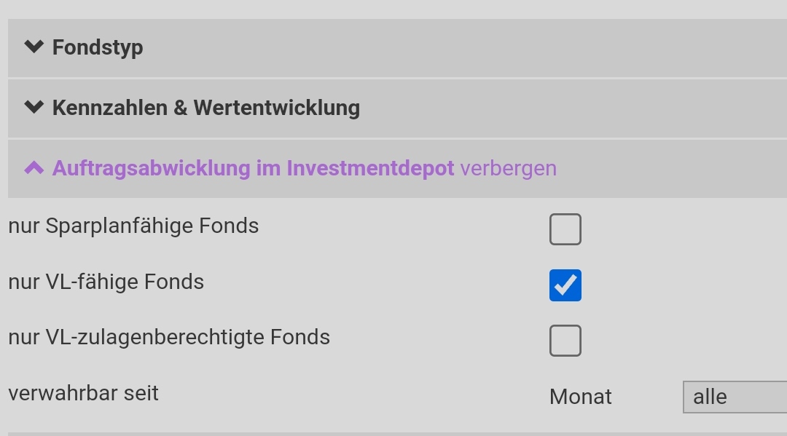Image resolution: width=787 pixels, height=436 pixels.
Task: Click the Monat label text
Action: coord(580,397)
